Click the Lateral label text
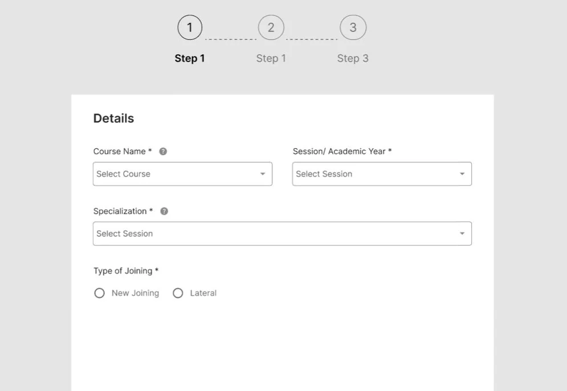Screen dimensions: 567x391 [203, 293]
